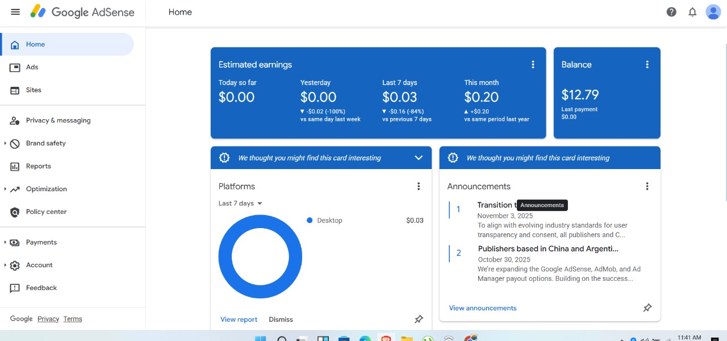The height and width of the screenshot is (341, 727).
Task: Open Platforms card three-dot options menu
Action: 419,186
